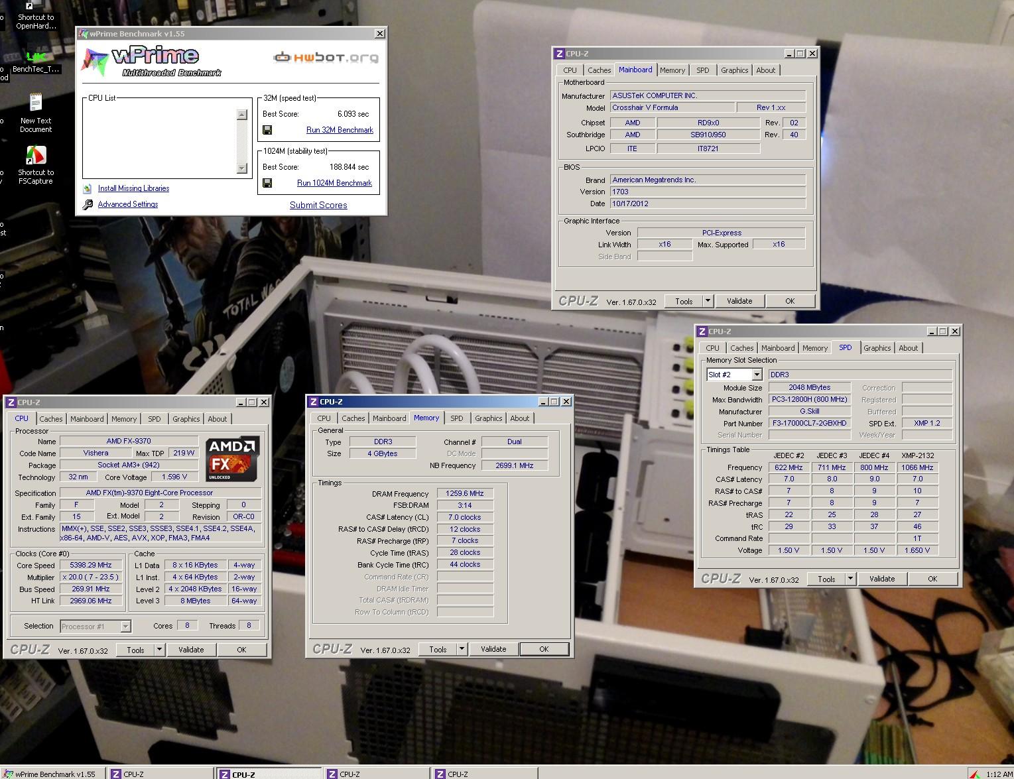Click the save icon beside Run 1024M Benchmark
The height and width of the screenshot is (779, 1014).
click(x=267, y=183)
